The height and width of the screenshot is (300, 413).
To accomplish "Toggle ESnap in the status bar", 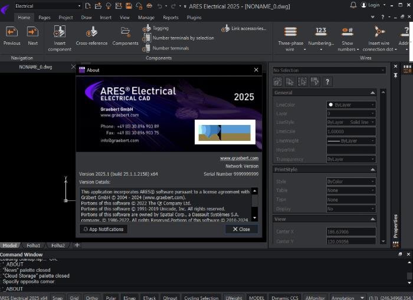I will pos(130,298).
